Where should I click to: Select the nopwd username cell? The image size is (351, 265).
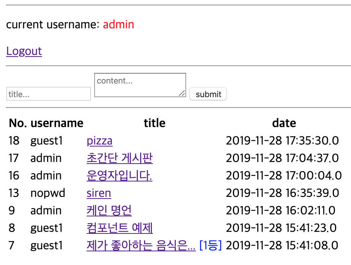48,193
